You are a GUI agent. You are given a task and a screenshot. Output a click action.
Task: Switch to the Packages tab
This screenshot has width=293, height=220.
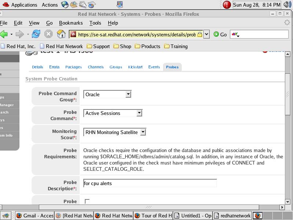click(73, 67)
